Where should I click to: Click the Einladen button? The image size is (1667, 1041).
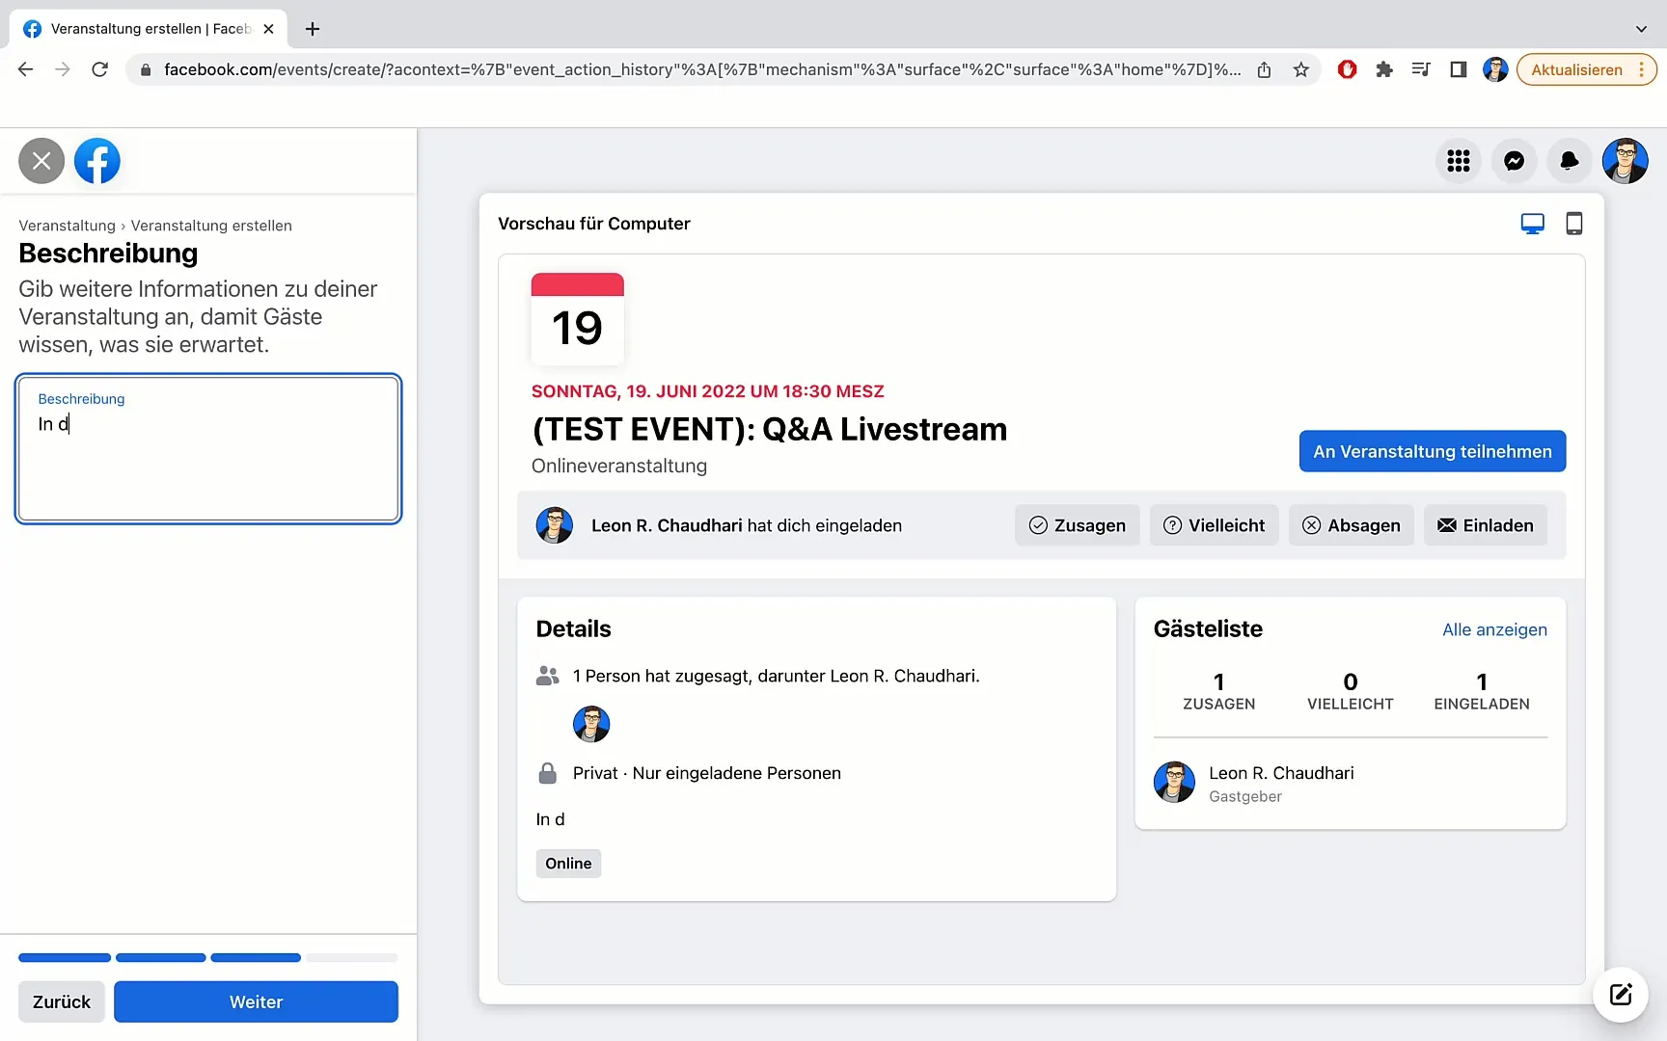1485,525
